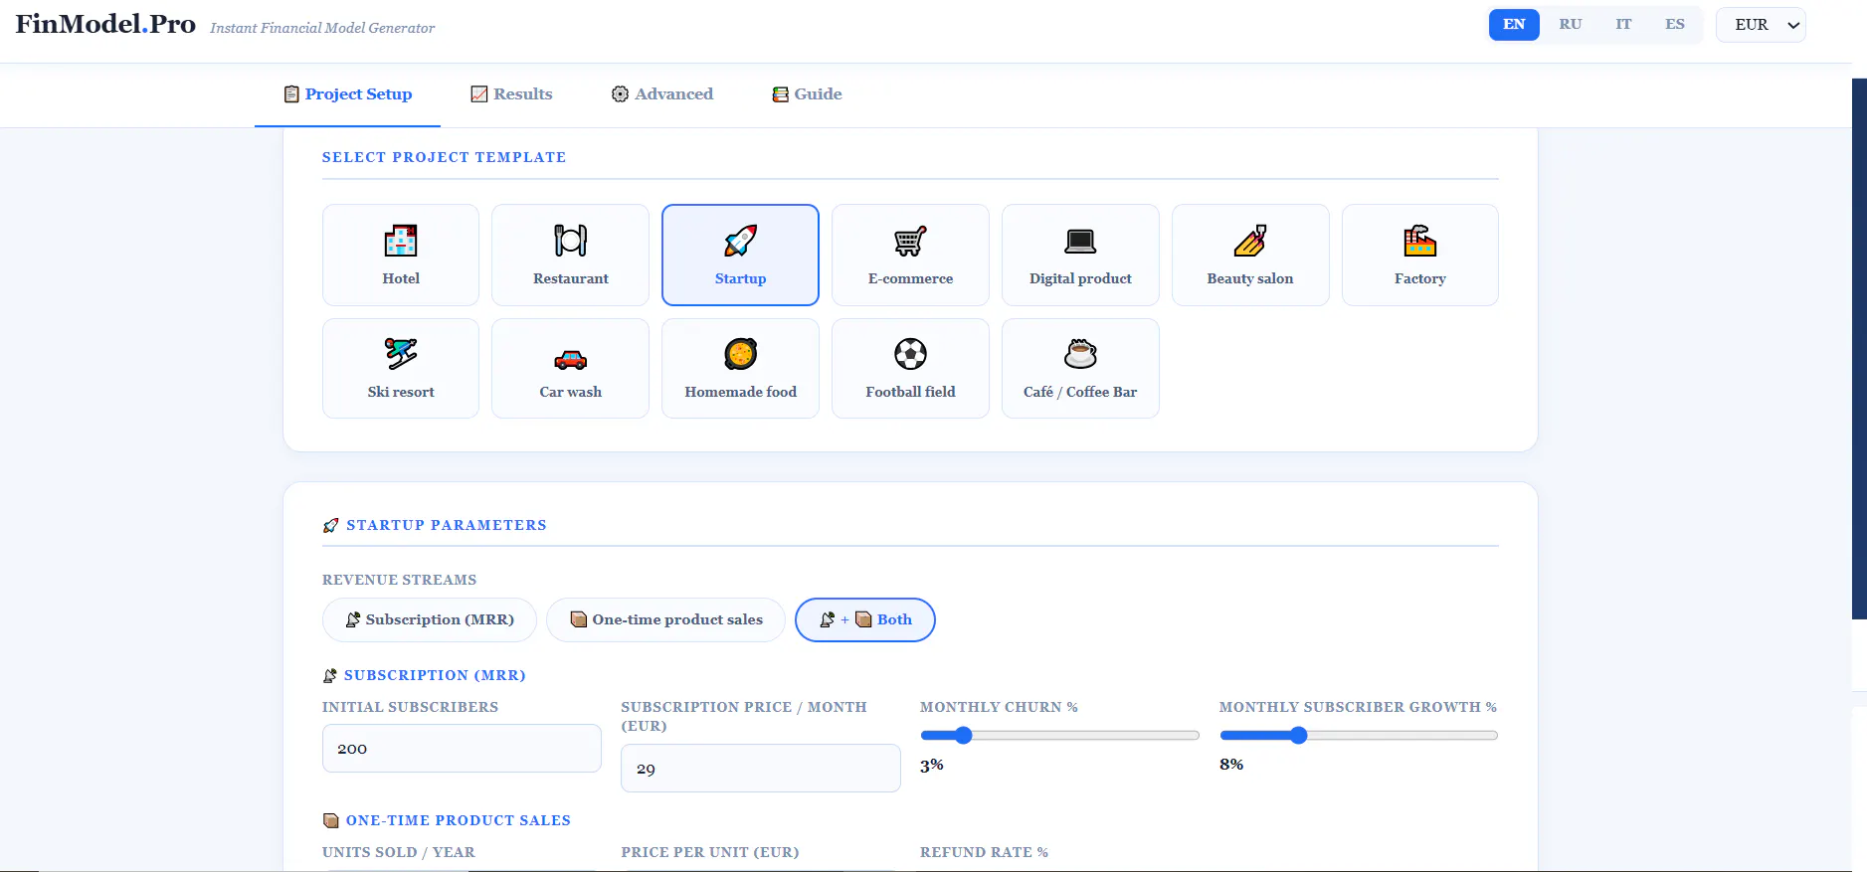Choose the Beauty salon template label
The image size is (1867, 872).
point(1250,278)
